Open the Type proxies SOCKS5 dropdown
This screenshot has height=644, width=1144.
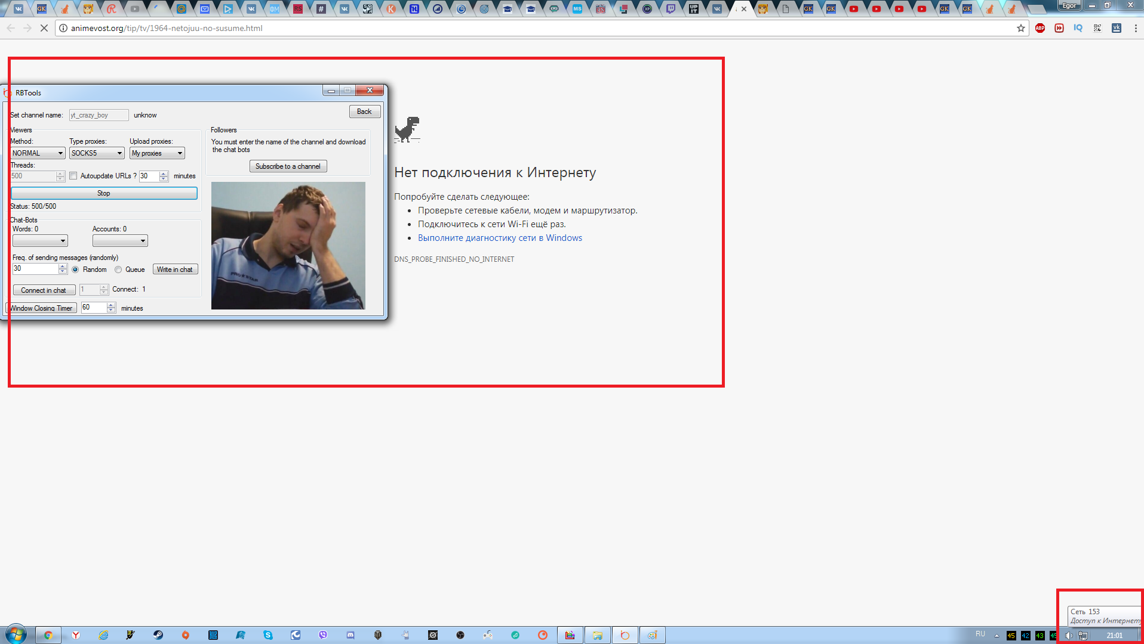[96, 153]
